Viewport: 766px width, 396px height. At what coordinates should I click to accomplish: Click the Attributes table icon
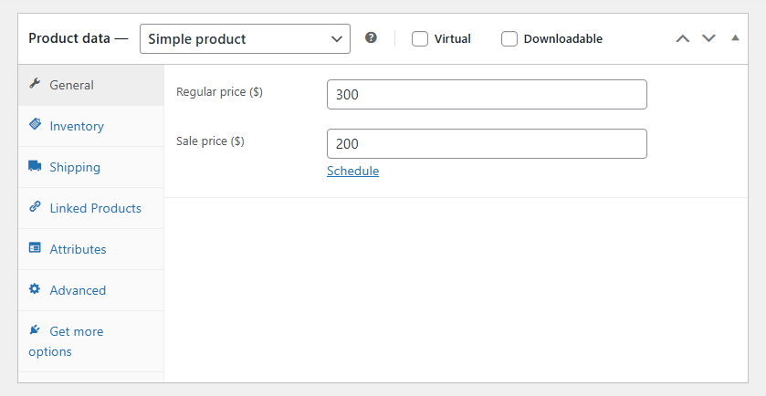pyautogui.click(x=35, y=248)
